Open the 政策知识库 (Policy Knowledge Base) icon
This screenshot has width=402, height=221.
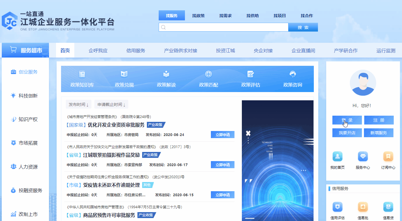[x=81, y=79]
